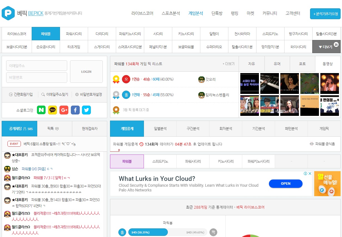342x237 pixels.
Task: Click OPEN on the cloud security ad
Action: tap(286, 184)
